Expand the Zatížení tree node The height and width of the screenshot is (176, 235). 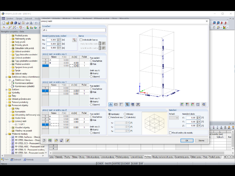(6, 90)
